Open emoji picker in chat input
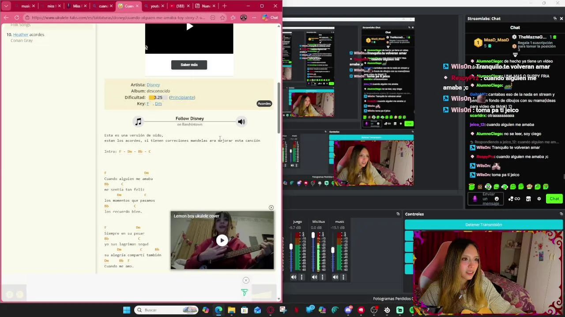The width and height of the screenshot is (565, 317). click(497, 199)
